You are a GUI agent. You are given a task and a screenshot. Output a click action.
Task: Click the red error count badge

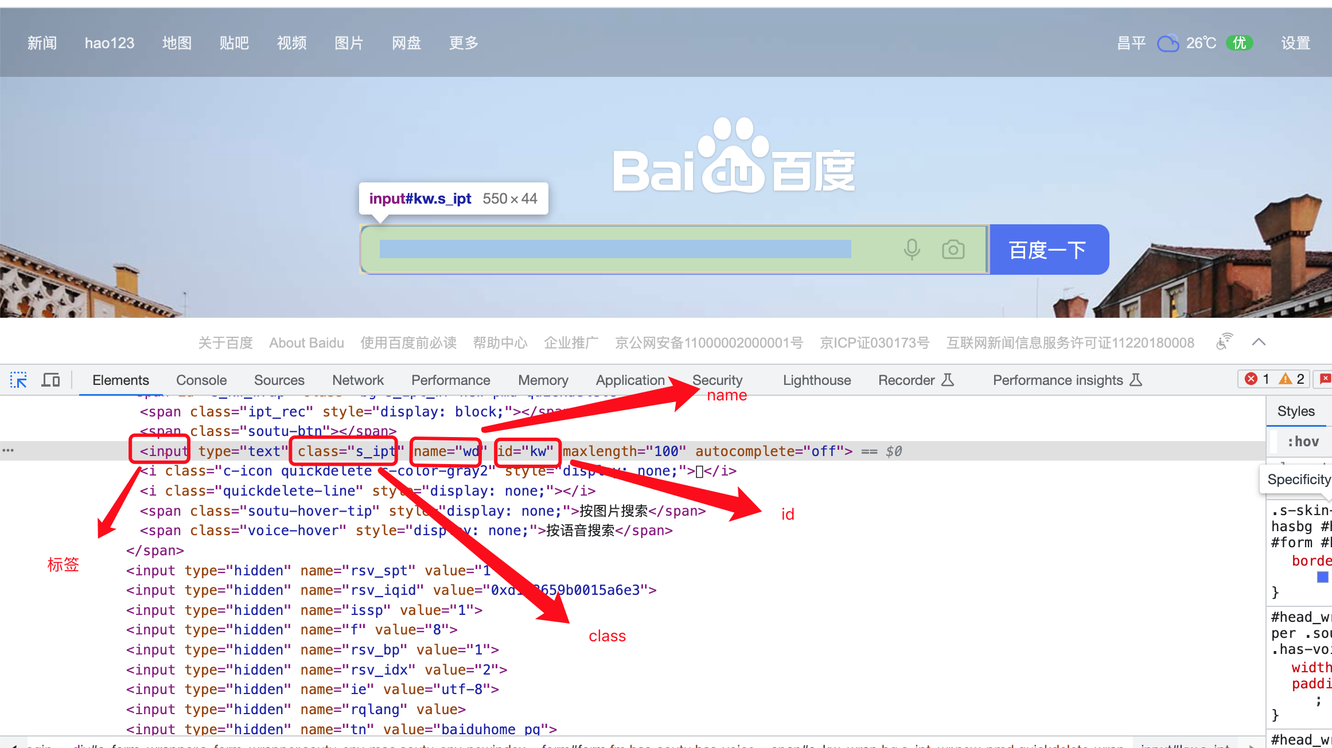(x=1251, y=379)
